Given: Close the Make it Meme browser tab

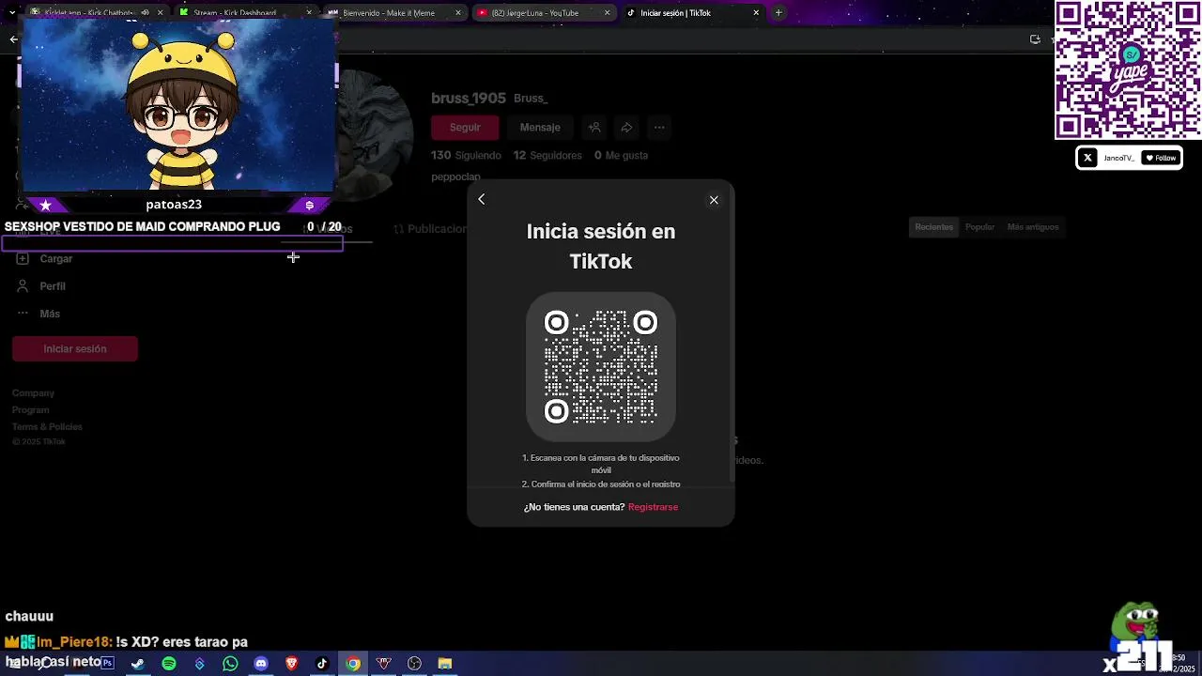Looking at the screenshot, I should point(458,13).
